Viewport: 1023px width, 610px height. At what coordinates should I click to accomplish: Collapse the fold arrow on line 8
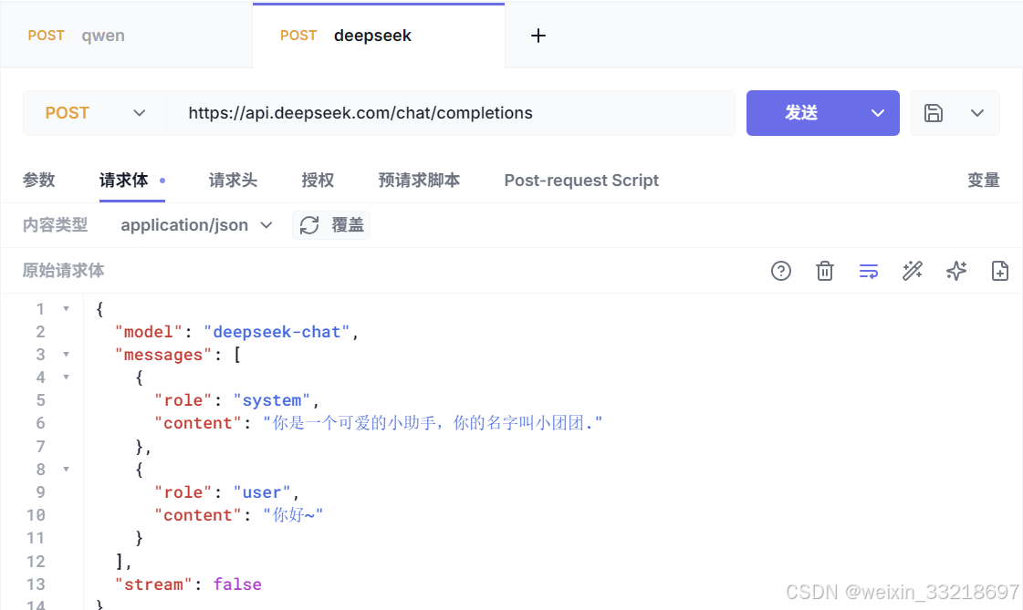66,470
